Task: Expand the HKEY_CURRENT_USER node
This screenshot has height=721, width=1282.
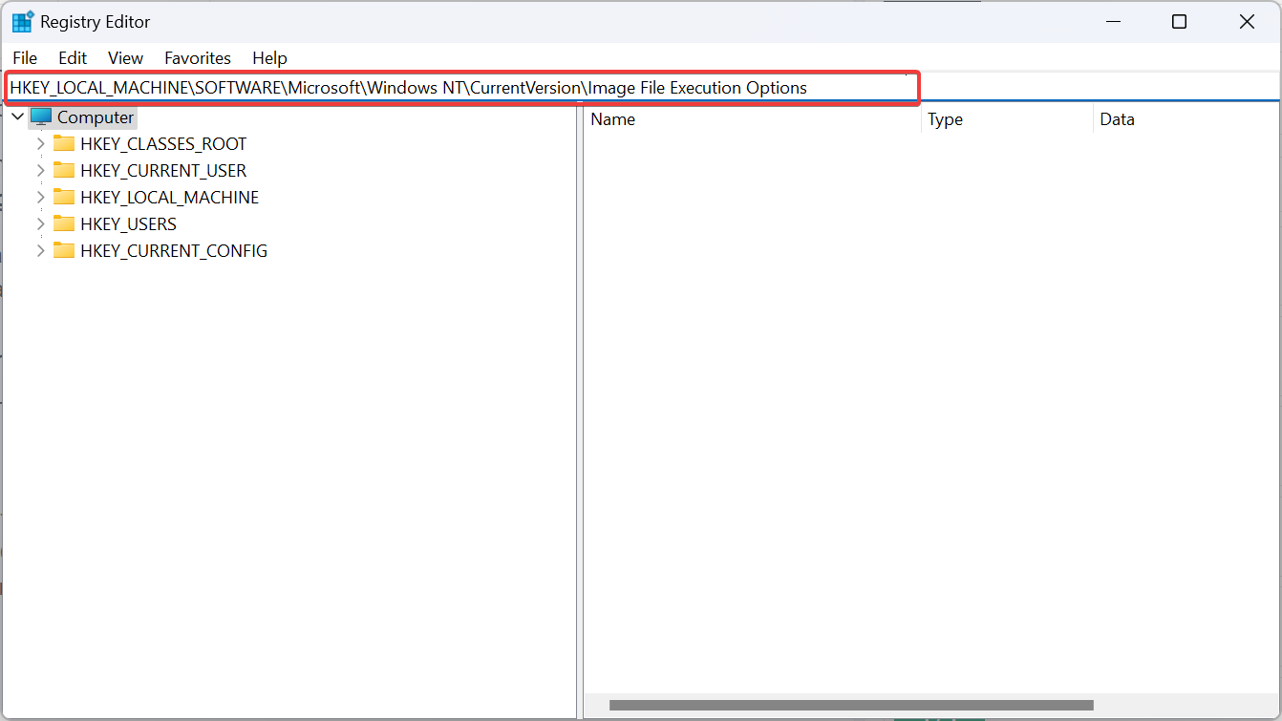Action: coord(39,170)
